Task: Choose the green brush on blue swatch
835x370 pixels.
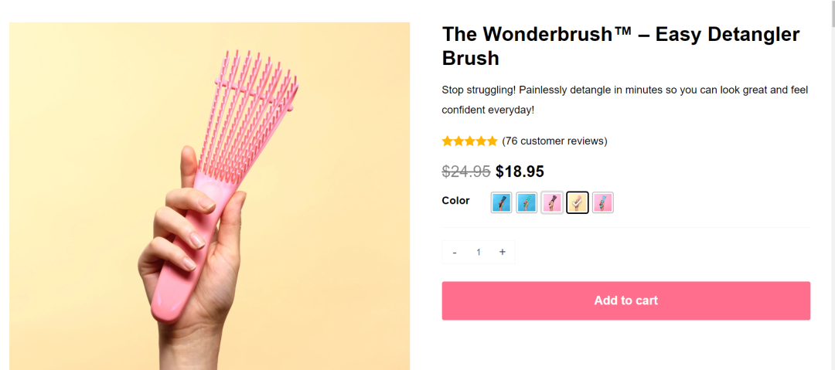Action: (x=527, y=202)
